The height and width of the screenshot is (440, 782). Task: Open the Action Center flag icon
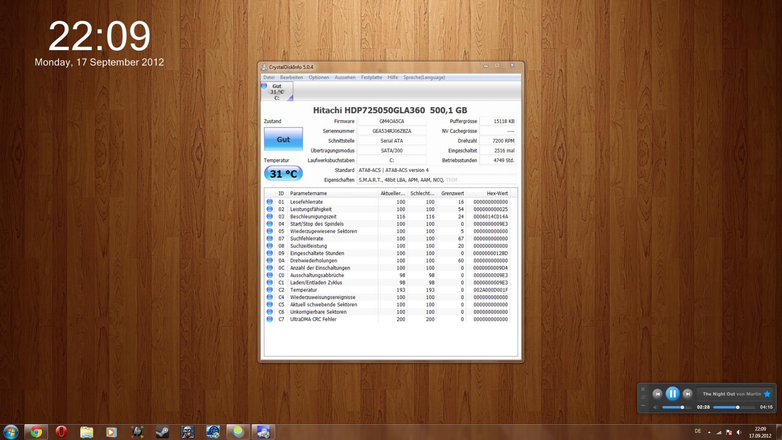point(729,432)
